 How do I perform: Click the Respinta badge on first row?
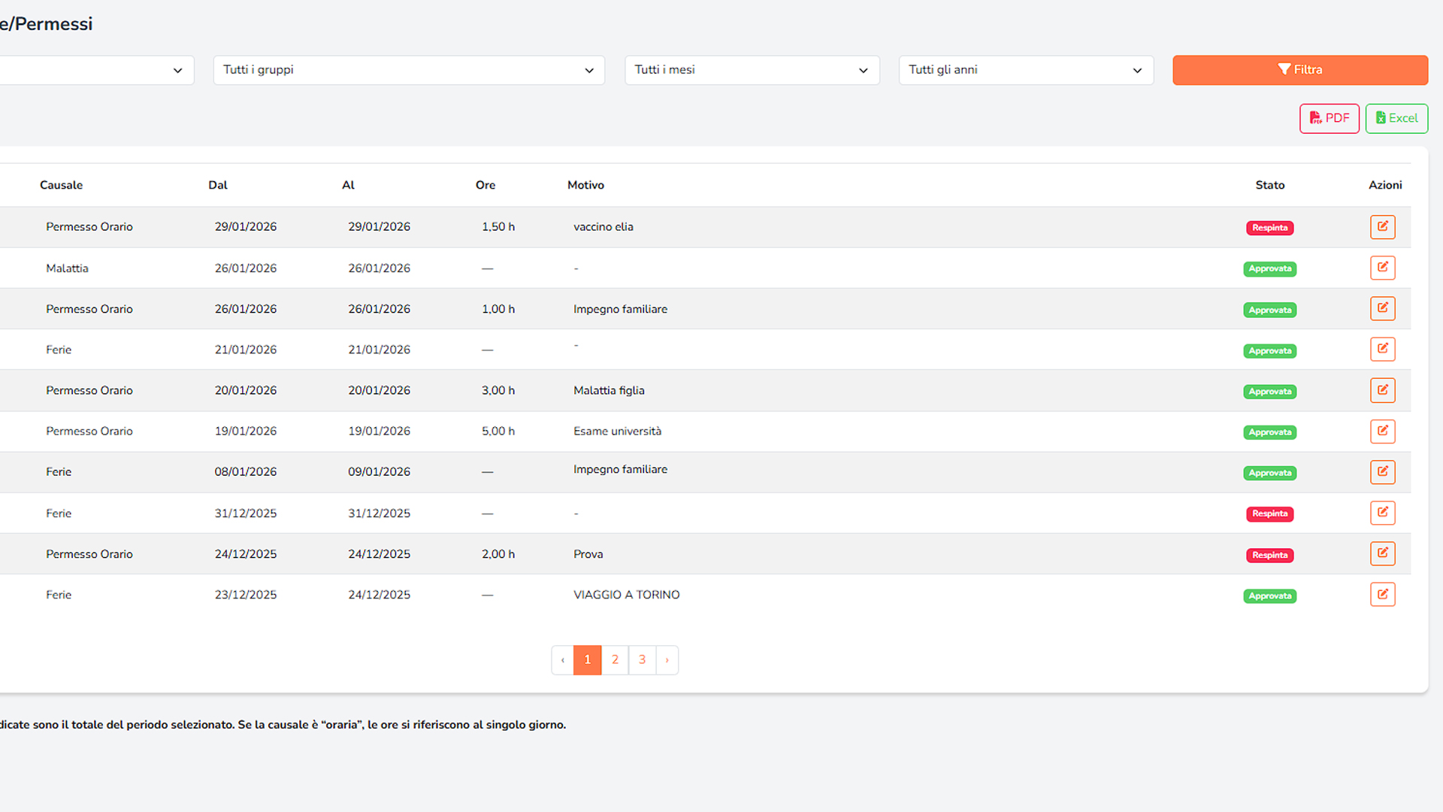tap(1269, 228)
